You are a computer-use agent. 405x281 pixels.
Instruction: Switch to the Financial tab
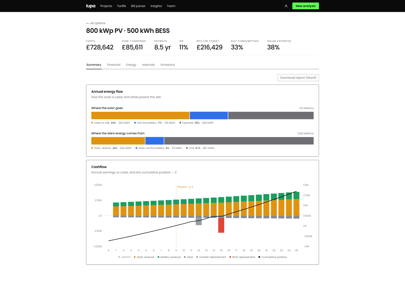(114, 65)
